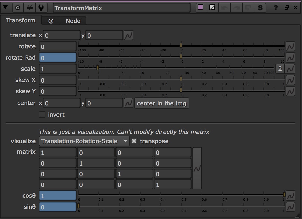Collapse the panel with disclosure triangle
Screen dimensions: 302x219
5,8
